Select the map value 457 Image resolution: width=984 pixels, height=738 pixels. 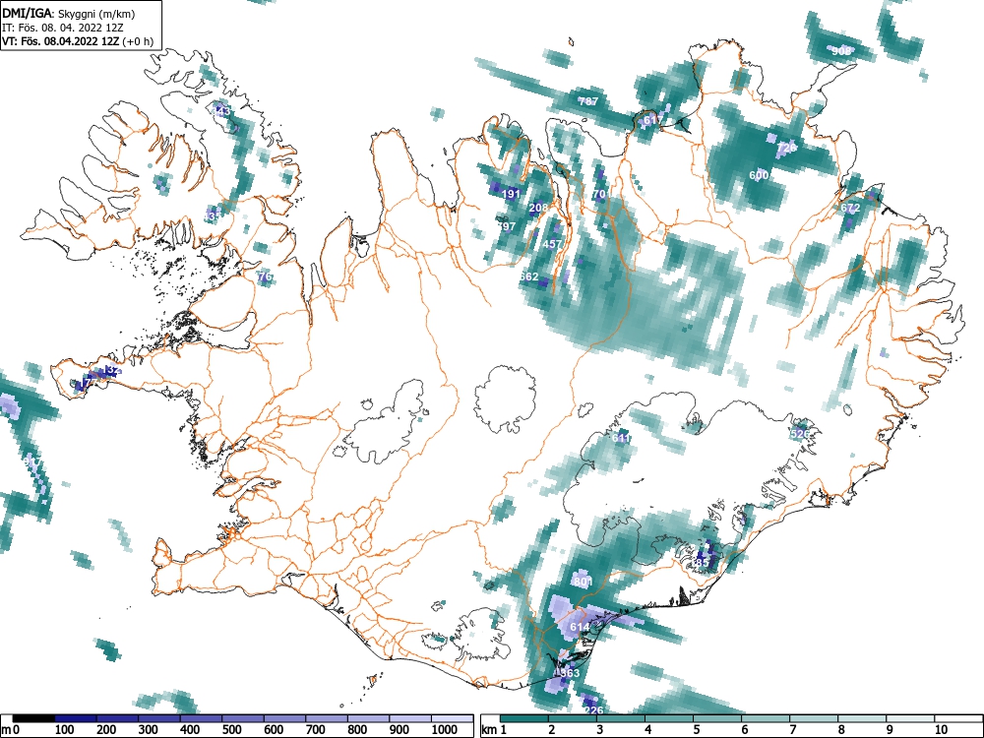(552, 244)
